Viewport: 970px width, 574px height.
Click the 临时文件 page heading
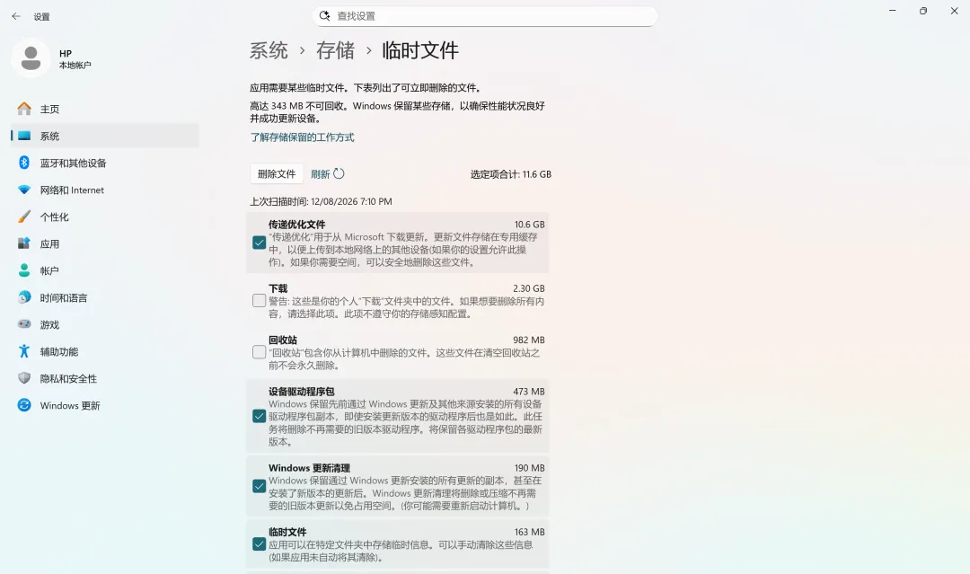pos(420,50)
